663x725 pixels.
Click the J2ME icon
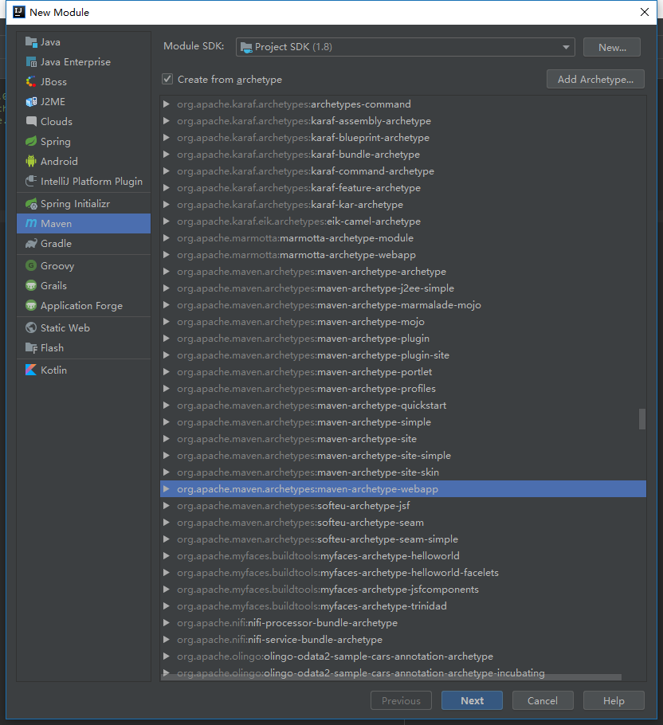pyautogui.click(x=31, y=102)
